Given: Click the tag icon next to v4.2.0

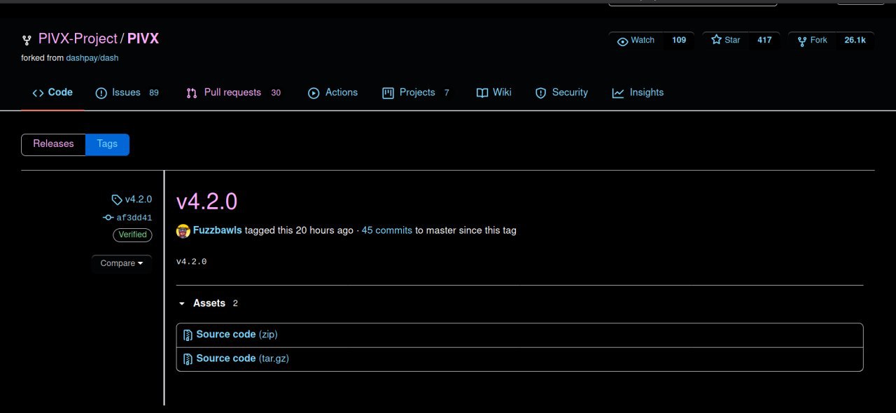Looking at the screenshot, I should [x=117, y=199].
